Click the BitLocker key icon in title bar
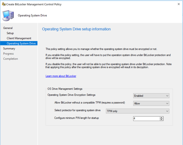183x145 pixels. [x=4, y=4]
